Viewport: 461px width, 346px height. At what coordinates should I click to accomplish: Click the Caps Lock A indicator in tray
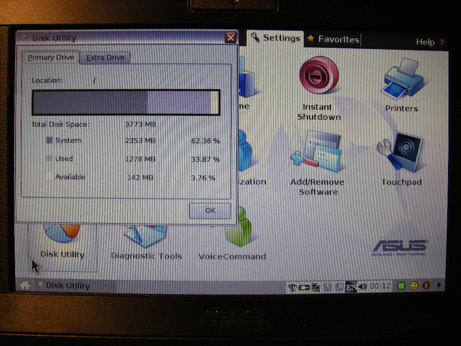click(x=339, y=287)
